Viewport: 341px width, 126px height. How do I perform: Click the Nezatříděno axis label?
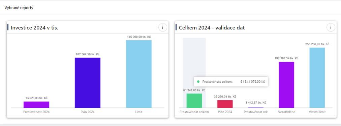(286, 112)
